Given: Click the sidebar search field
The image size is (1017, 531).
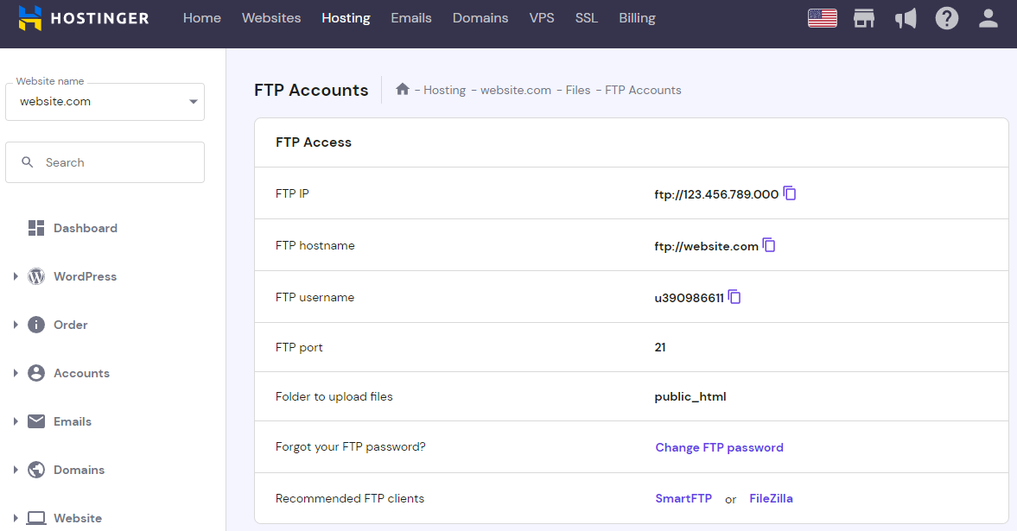Looking at the screenshot, I should coord(105,161).
